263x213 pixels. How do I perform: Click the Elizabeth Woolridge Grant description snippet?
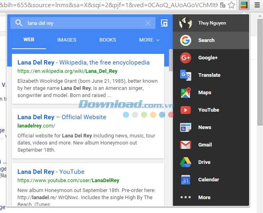tap(88, 88)
